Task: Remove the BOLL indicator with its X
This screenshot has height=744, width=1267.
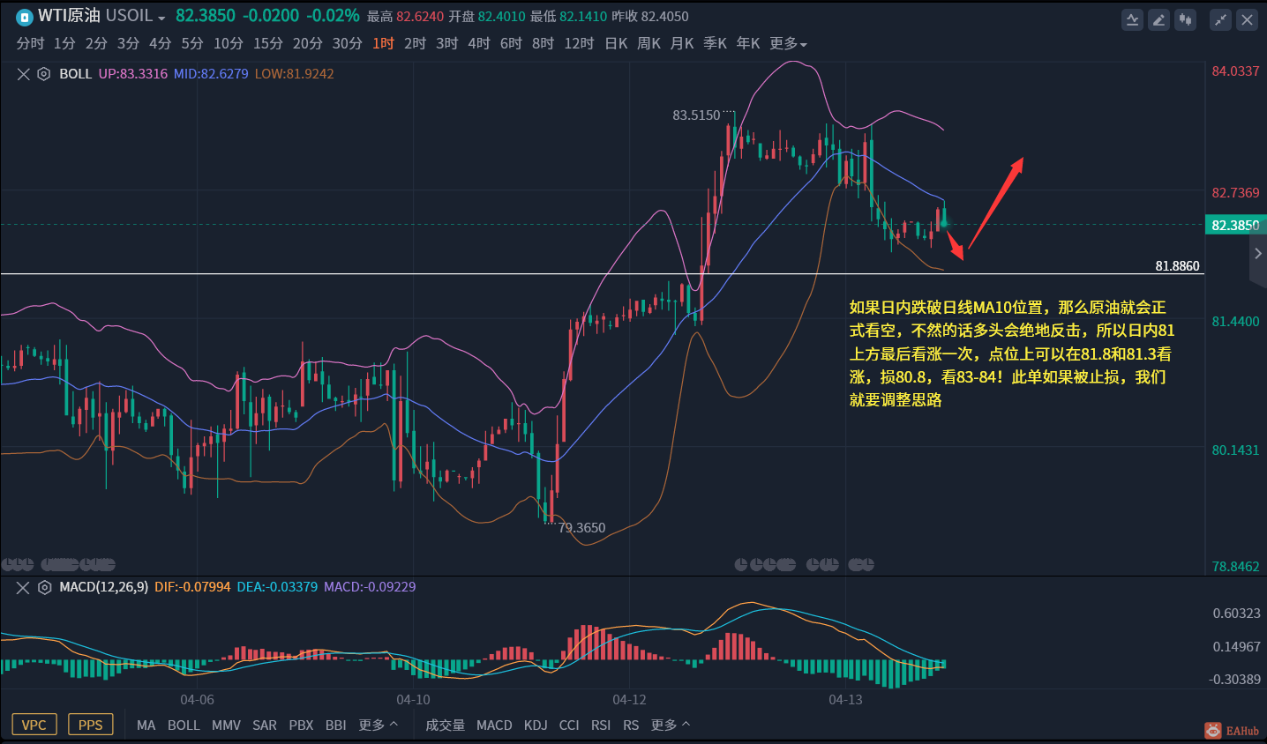Action: 24,74
